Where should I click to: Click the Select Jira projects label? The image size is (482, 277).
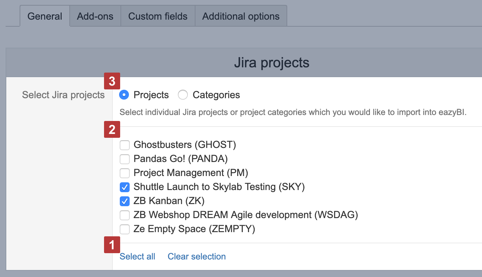tap(63, 95)
